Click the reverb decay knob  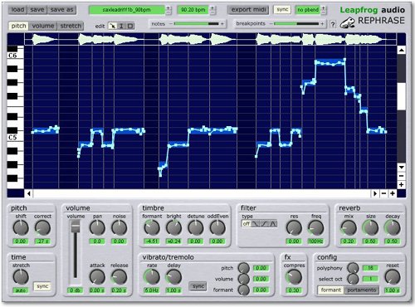tap(393, 228)
